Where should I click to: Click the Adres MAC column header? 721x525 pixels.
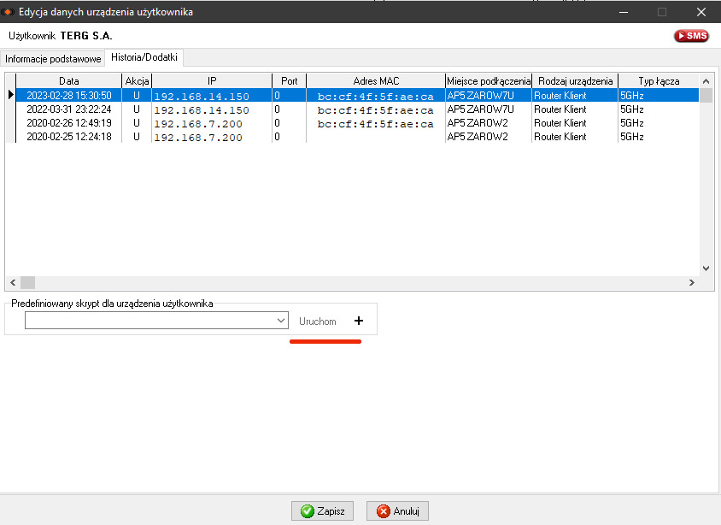tap(376, 81)
